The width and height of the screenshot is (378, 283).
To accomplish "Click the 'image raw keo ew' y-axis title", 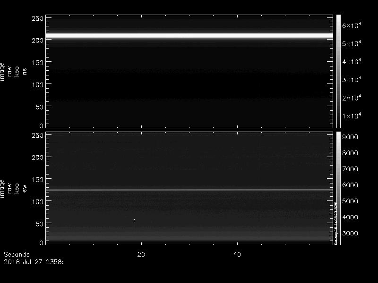I will (x=13, y=188).
